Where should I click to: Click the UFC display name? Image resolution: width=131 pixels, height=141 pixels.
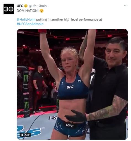pos(20,6)
